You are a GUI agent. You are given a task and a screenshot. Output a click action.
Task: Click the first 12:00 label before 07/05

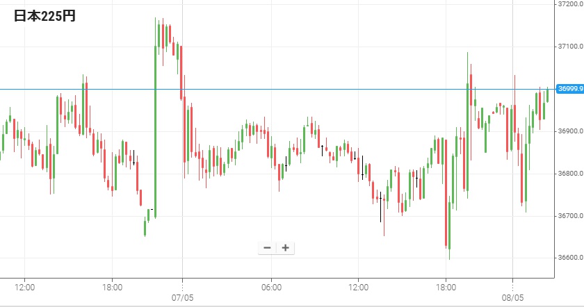pos(25,286)
